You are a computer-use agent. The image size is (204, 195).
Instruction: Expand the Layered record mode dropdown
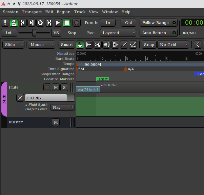(x=118, y=33)
